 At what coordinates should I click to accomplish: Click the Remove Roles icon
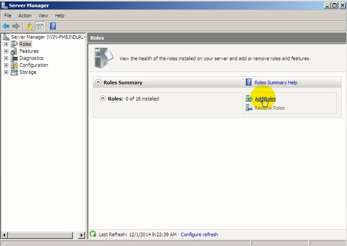pos(249,107)
